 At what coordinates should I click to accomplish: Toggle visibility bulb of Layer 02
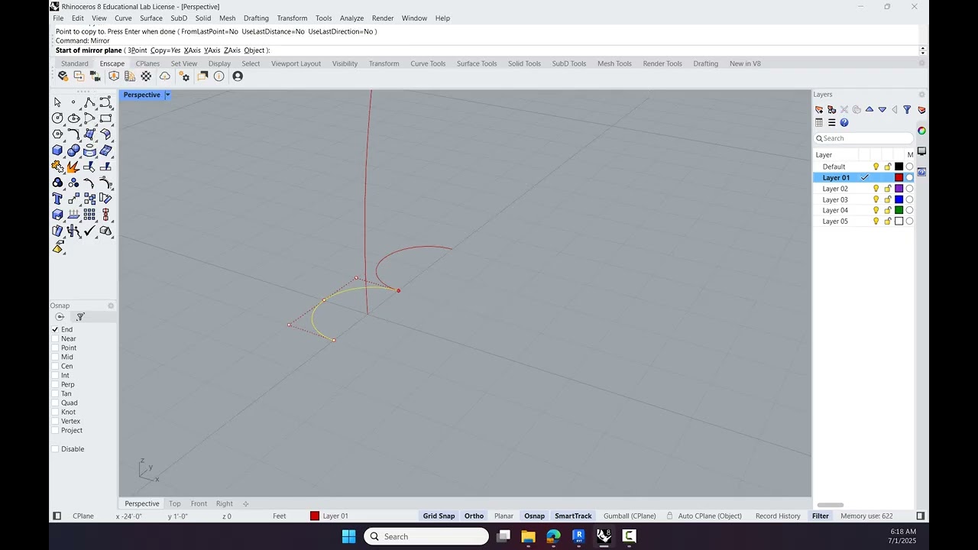[x=876, y=189]
